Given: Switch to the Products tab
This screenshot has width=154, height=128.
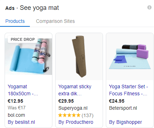Looking at the screenshot, I should (x=15, y=21).
